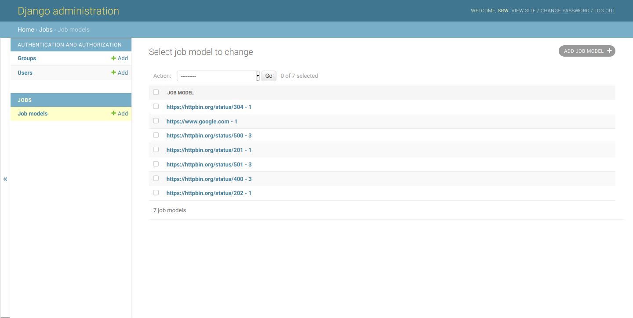
Task: Click the CHANGE PASSWORD link
Action: [x=565, y=11]
